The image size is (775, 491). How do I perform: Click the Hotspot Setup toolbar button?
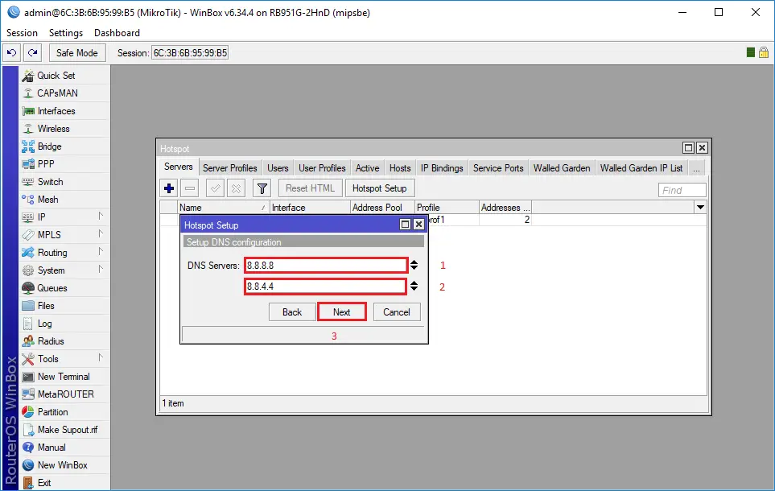point(380,188)
